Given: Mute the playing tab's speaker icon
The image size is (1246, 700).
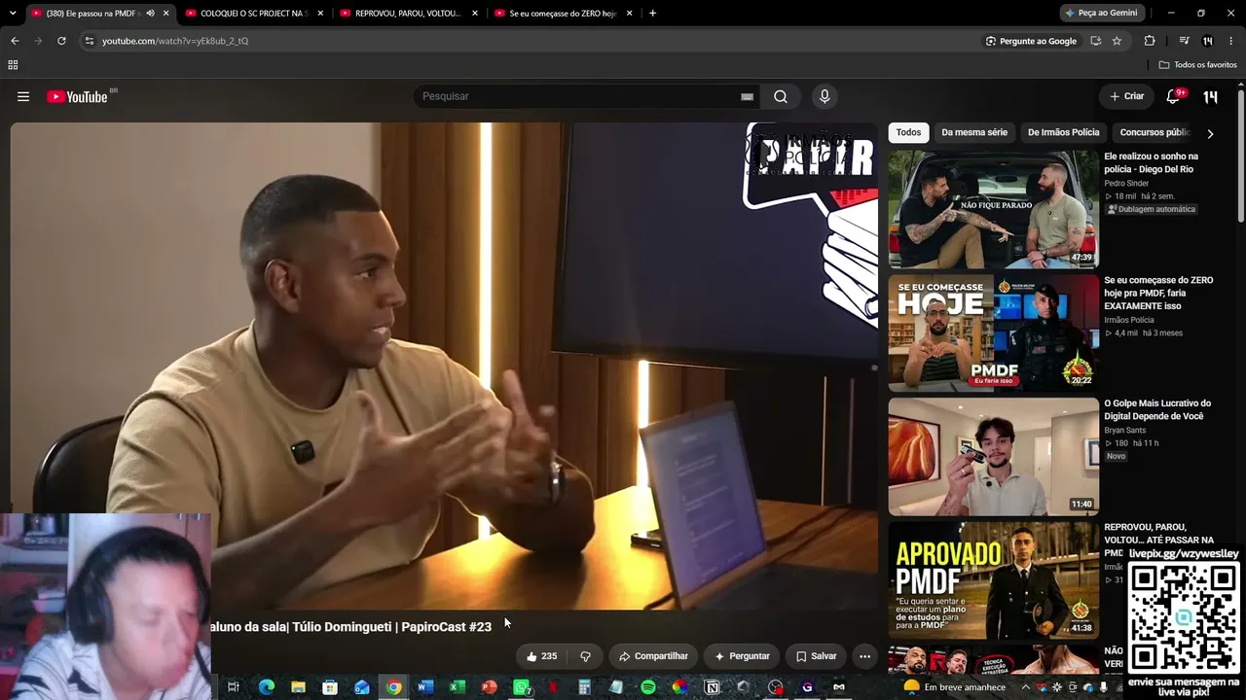Looking at the screenshot, I should (150, 13).
